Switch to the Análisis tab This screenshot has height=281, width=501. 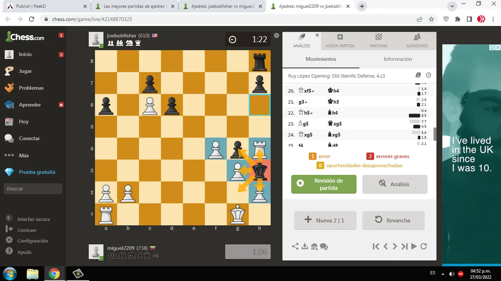tap(302, 41)
